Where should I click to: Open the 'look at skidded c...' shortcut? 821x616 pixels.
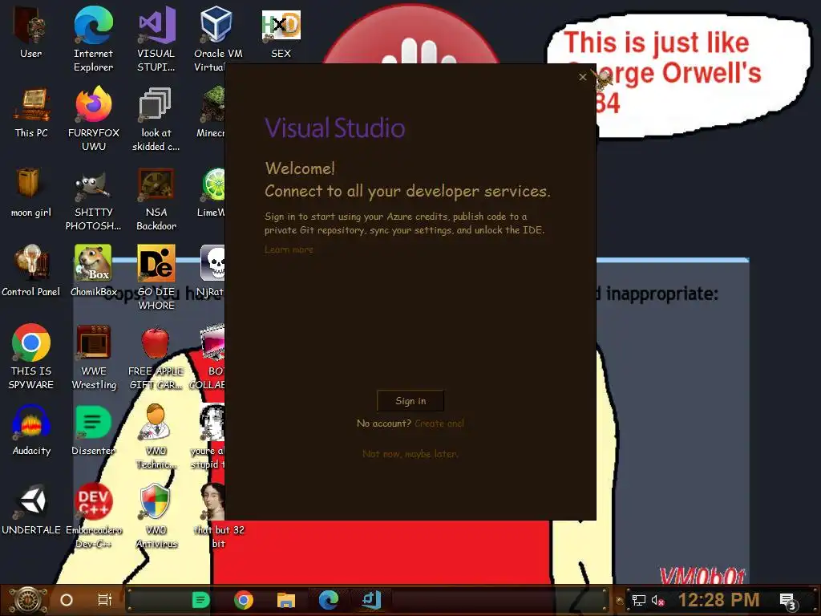156,119
